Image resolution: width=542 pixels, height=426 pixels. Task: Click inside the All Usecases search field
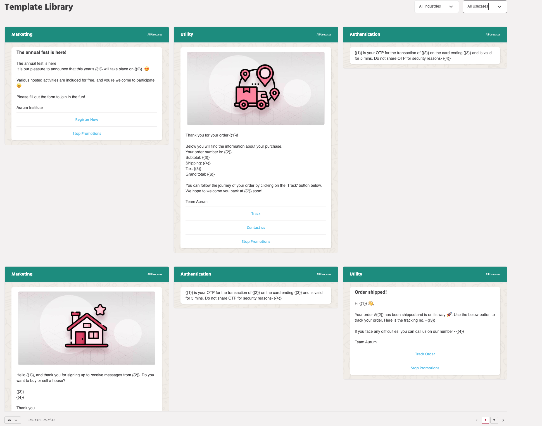(x=478, y=6)
